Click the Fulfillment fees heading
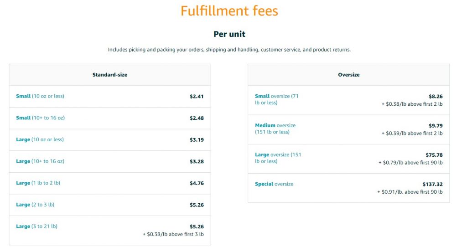This screenshot has width=467, height=247. click(x=229, y=11)
